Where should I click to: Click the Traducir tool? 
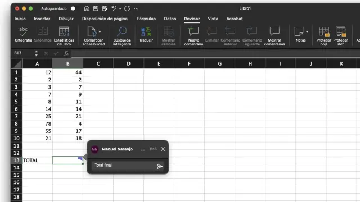click(146, 34)
